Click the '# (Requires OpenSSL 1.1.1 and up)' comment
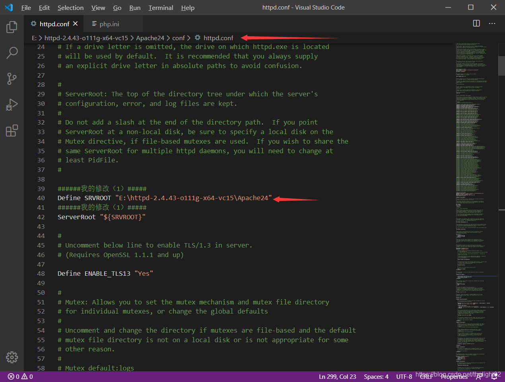The height and width of the screenshot is (382, 505). point(121,255)
